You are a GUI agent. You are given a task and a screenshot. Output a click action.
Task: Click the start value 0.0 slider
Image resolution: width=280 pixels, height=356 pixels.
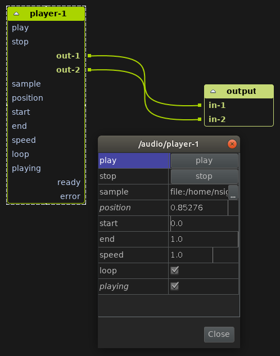coord(204,223)
